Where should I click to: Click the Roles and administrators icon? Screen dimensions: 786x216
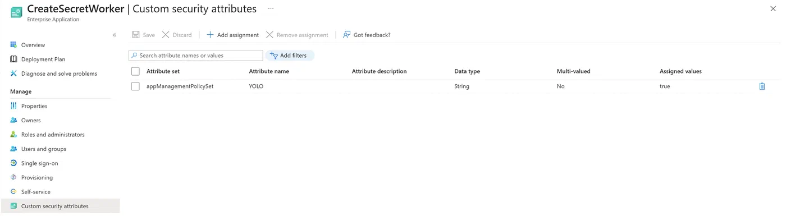pyautogui.click(x=13, y=134)
